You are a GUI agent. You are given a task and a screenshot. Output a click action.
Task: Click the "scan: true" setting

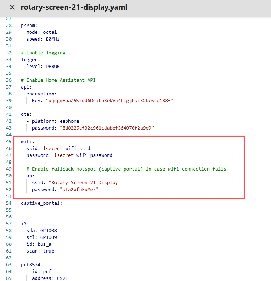(40, 251)
